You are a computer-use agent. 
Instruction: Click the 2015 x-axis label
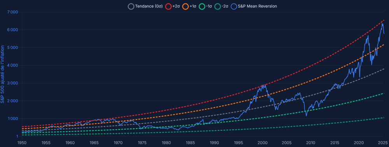tap(335, 143)
